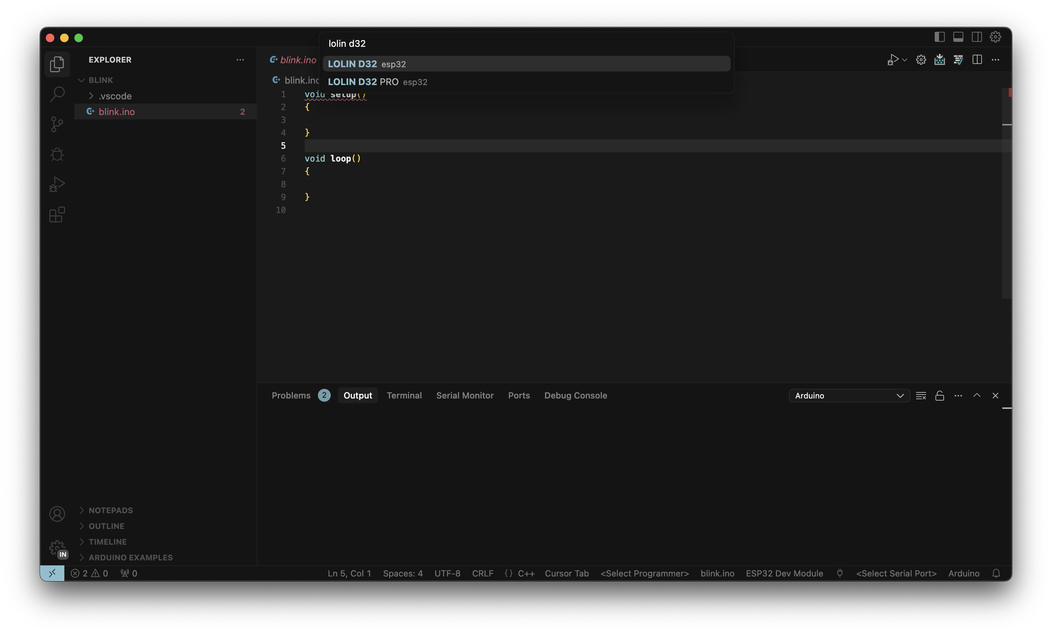This screenshot has height=634, width=1052.
Task: Toggle output auto-scroll lock icon
Action: click(939, 396)
